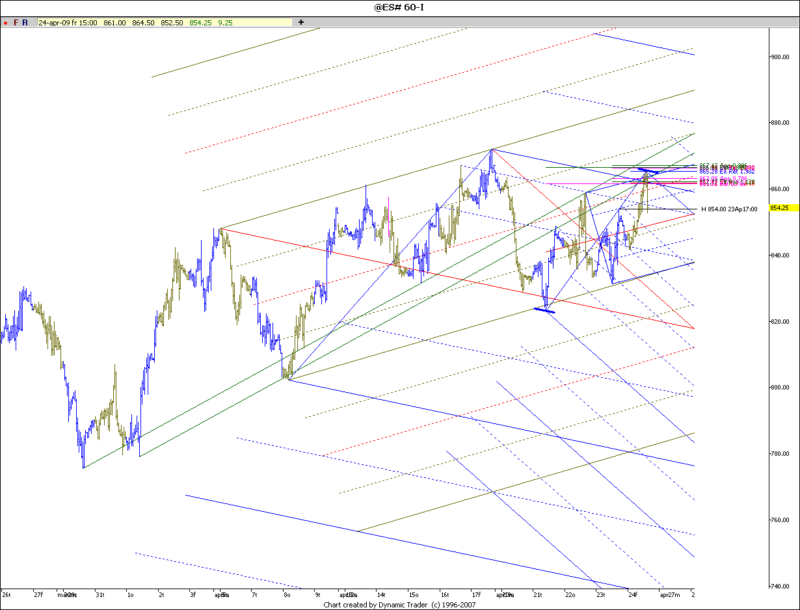Click the 865.28 Ex Ret 1.902 label

[x=727, y=171]
